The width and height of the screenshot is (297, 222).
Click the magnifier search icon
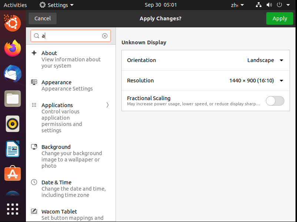pyautogui.click(x=36, y=36)
